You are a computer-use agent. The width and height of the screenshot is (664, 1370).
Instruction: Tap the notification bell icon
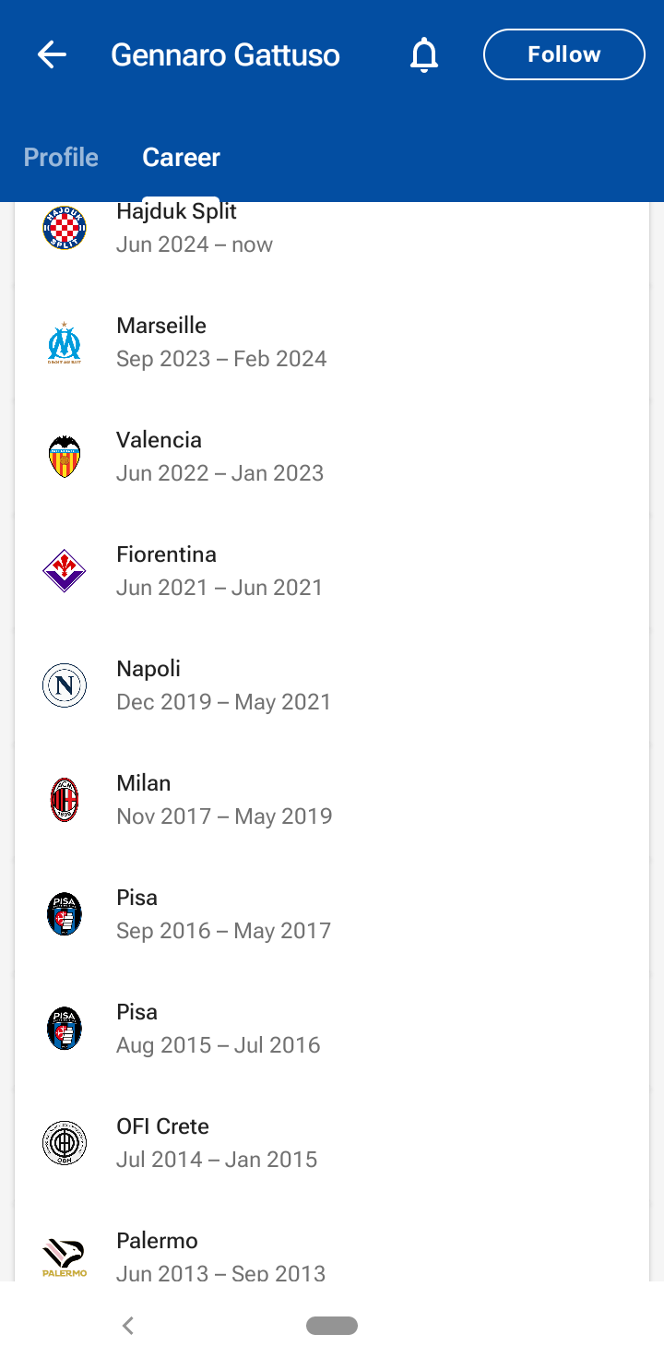(424, 55)
